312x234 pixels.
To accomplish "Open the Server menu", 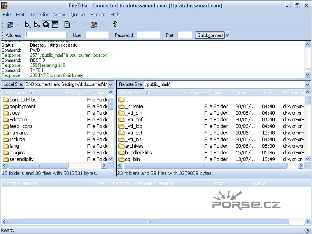I will coord(98,14).
